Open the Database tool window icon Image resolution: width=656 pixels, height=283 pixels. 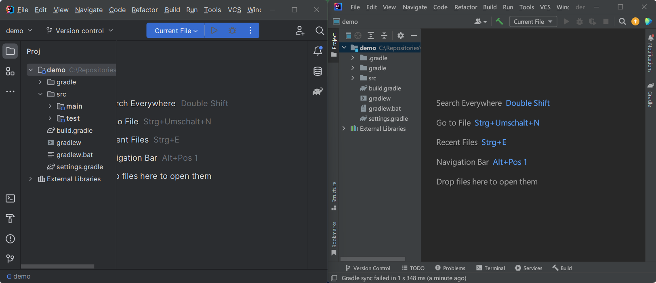(x=318, y=71)
